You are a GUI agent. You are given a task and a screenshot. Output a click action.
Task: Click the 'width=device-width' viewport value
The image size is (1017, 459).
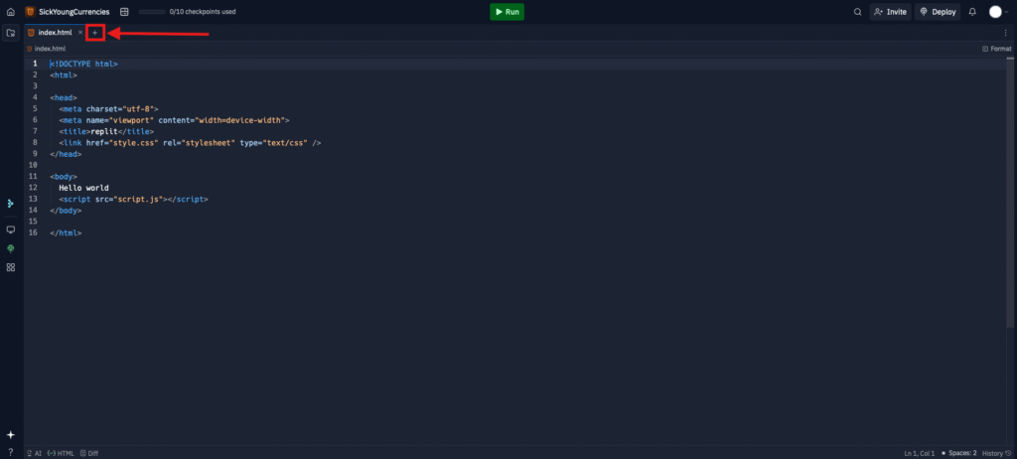coord(239,120)
